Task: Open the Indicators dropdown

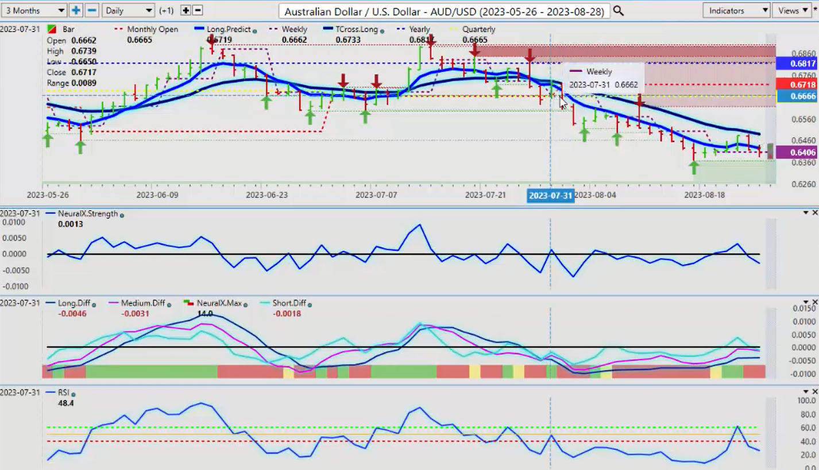Action: 736,10
